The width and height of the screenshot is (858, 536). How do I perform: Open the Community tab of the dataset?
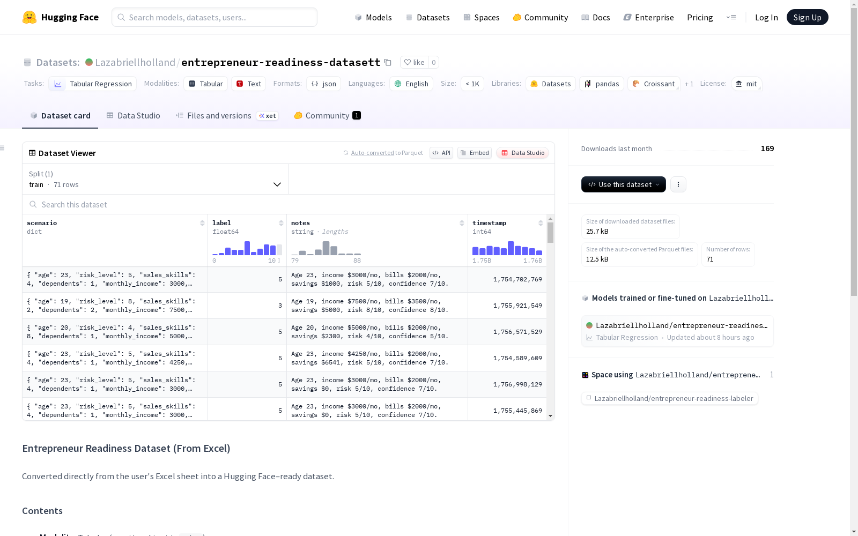point(327,116)
